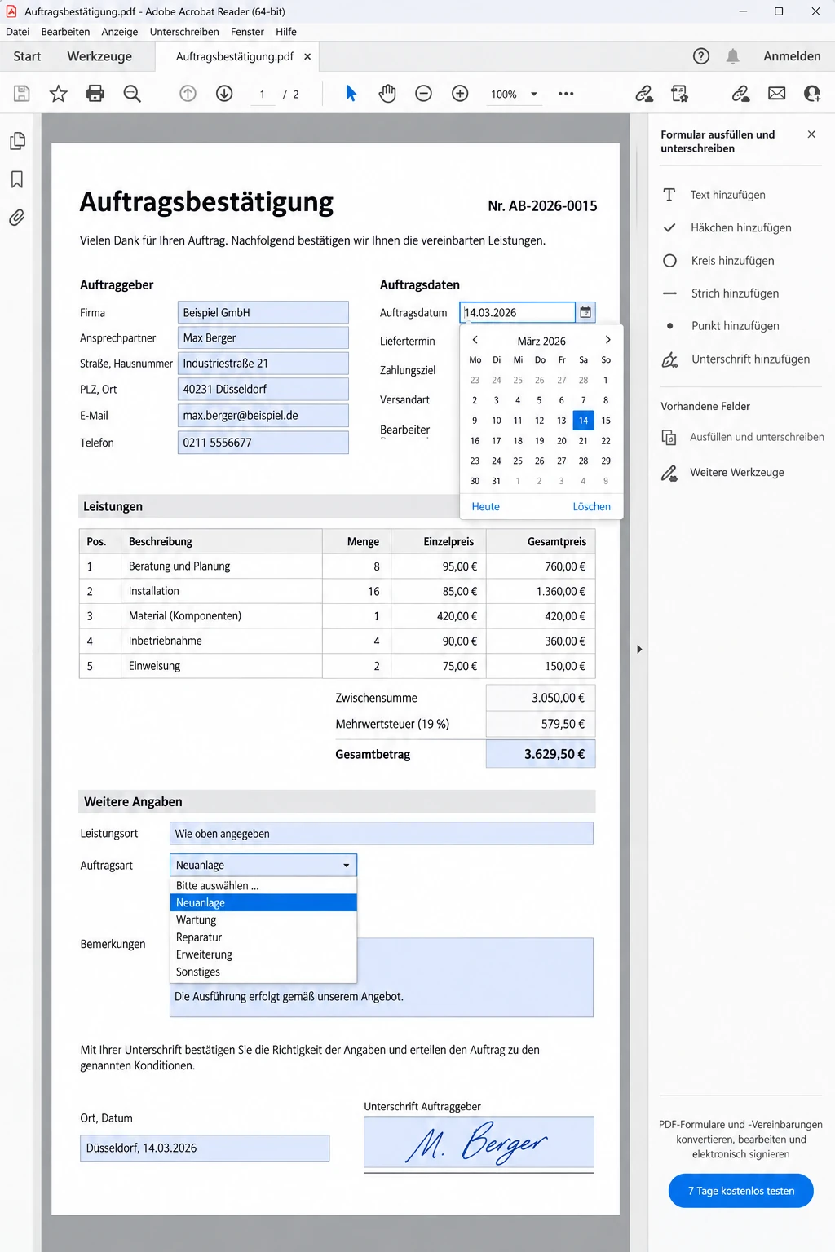Open the Bearbeiten menu
Image resolution: width=835 pixels, height=1252 pixels.
pyautogui.click(x=65, y=32)
